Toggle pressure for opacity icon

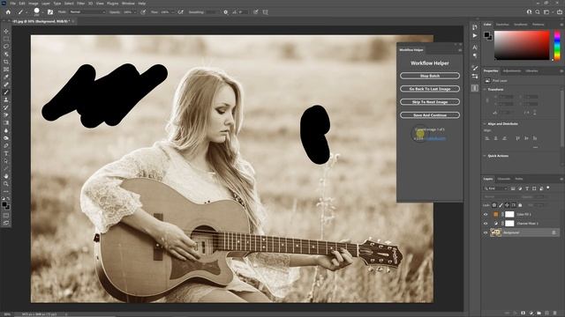coord(143,12)
